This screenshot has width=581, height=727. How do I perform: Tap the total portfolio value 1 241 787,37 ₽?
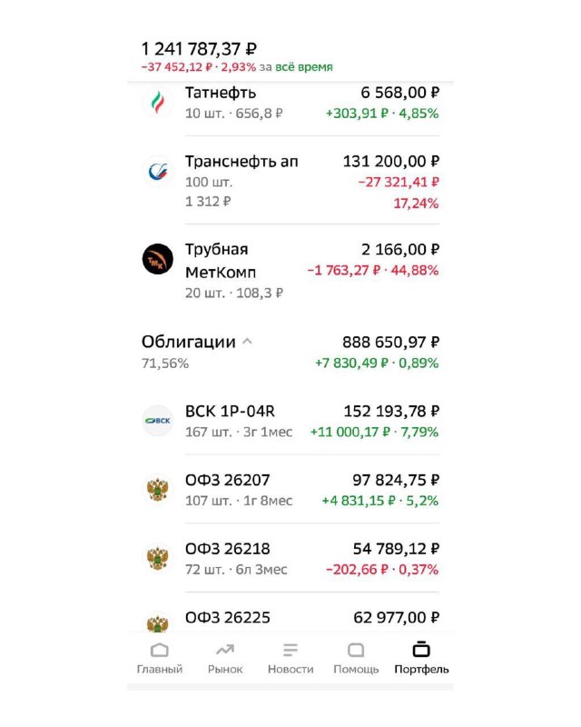199,49
